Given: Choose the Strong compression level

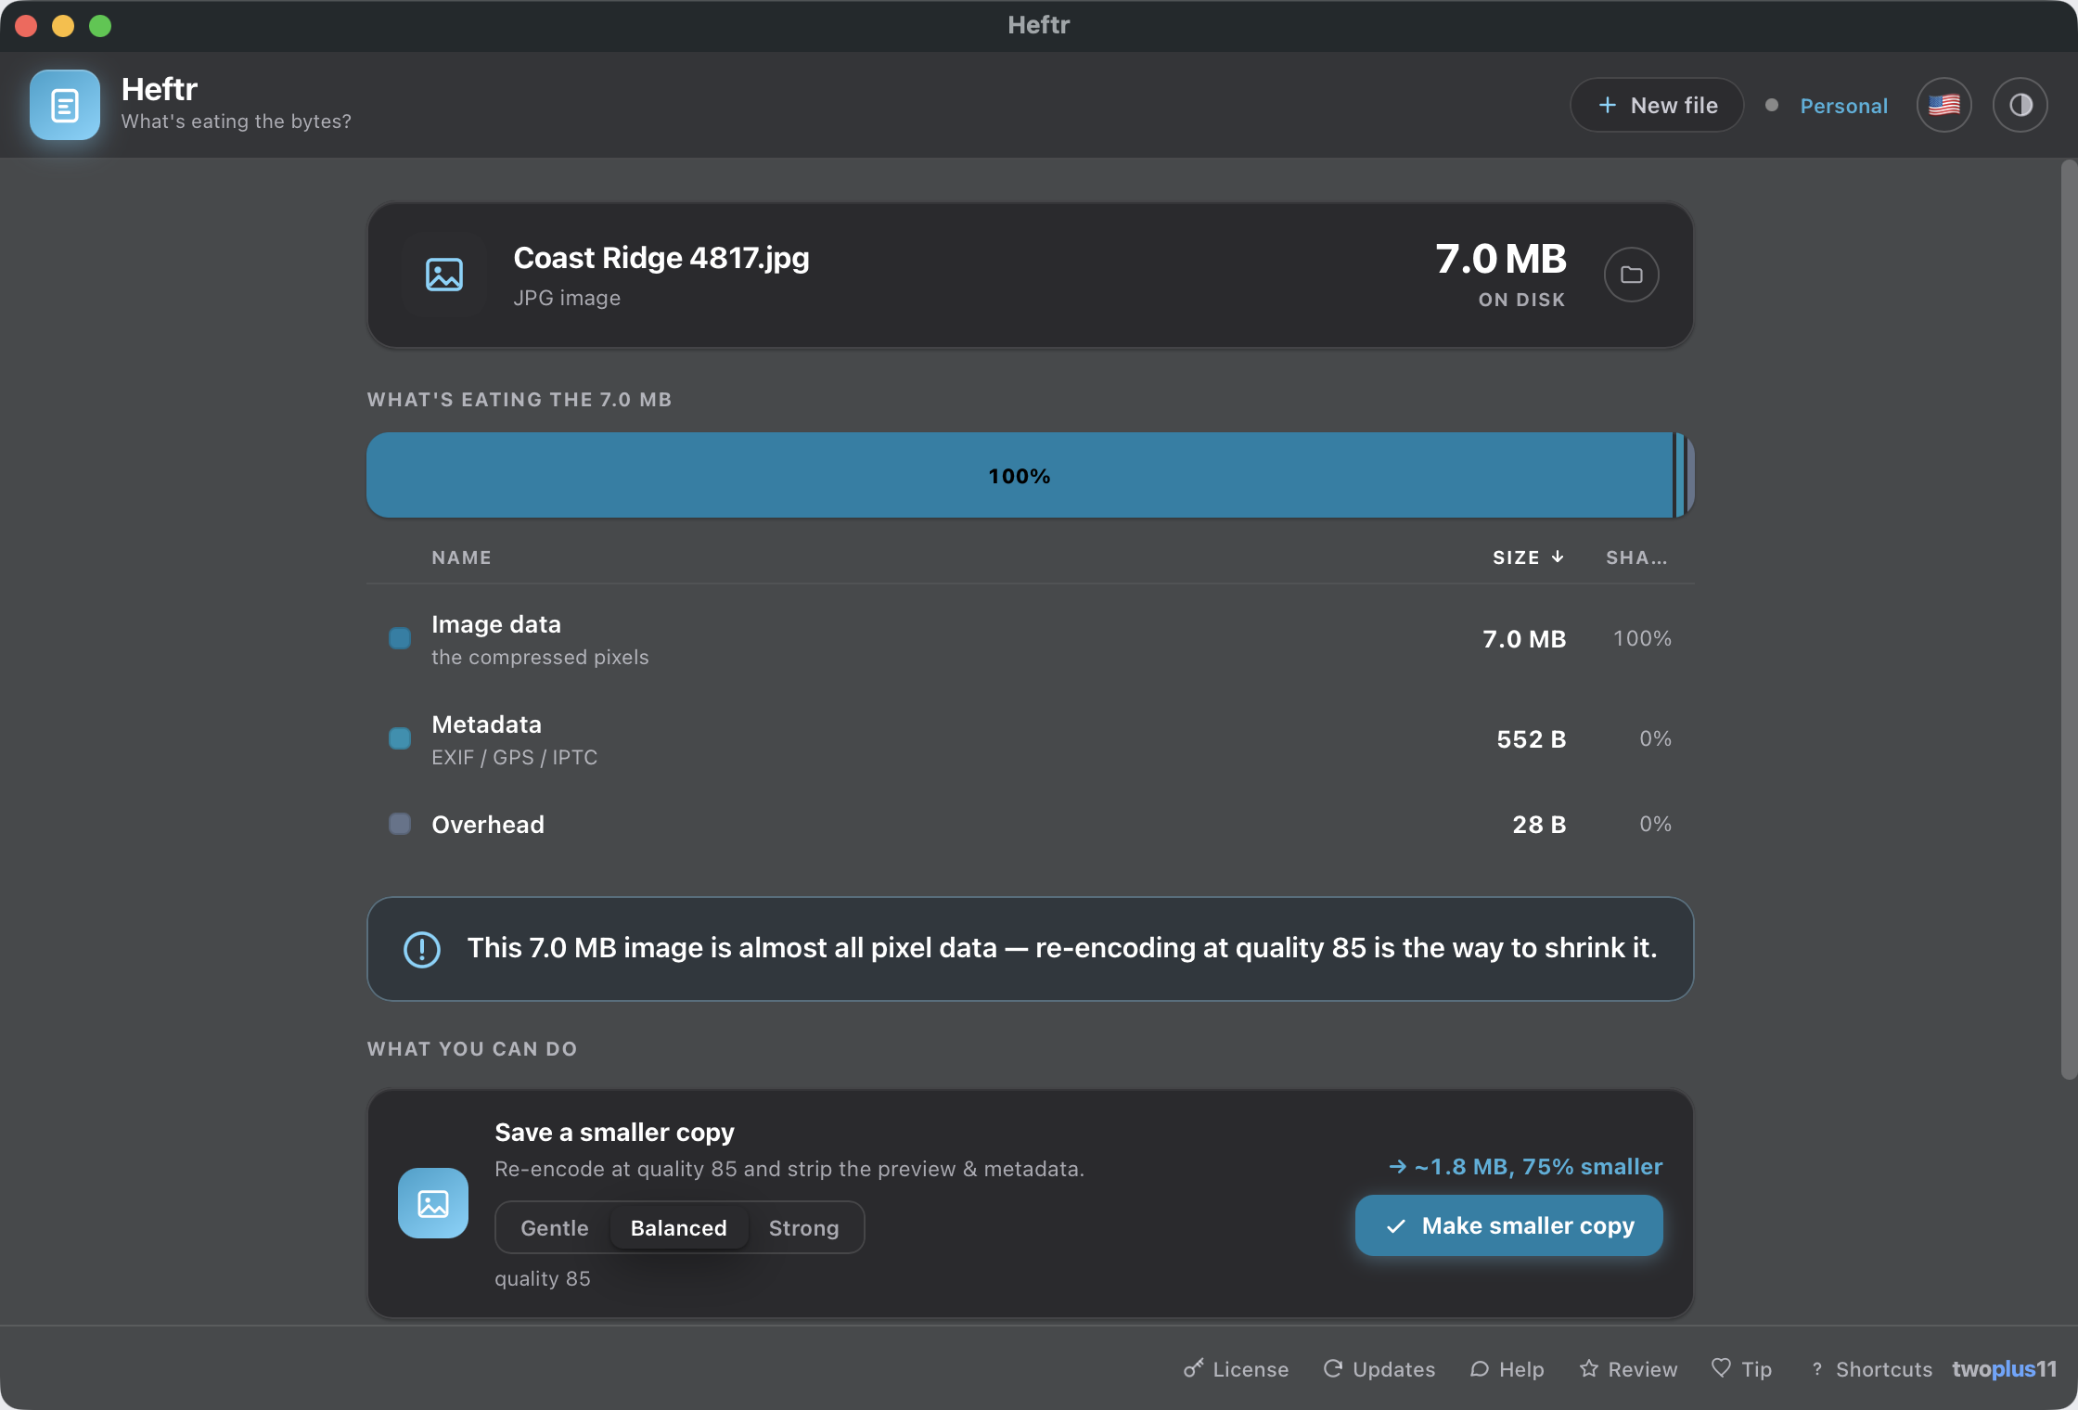Looking at the screenshot, I should click(804, 1227).
